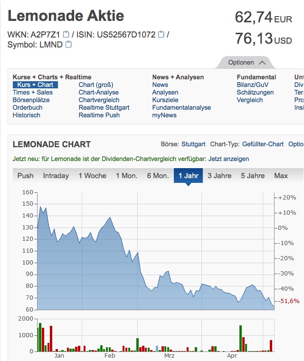Copy the LMND symbol clipboard icon
The image size is (304, 361).
coord(68,45)
